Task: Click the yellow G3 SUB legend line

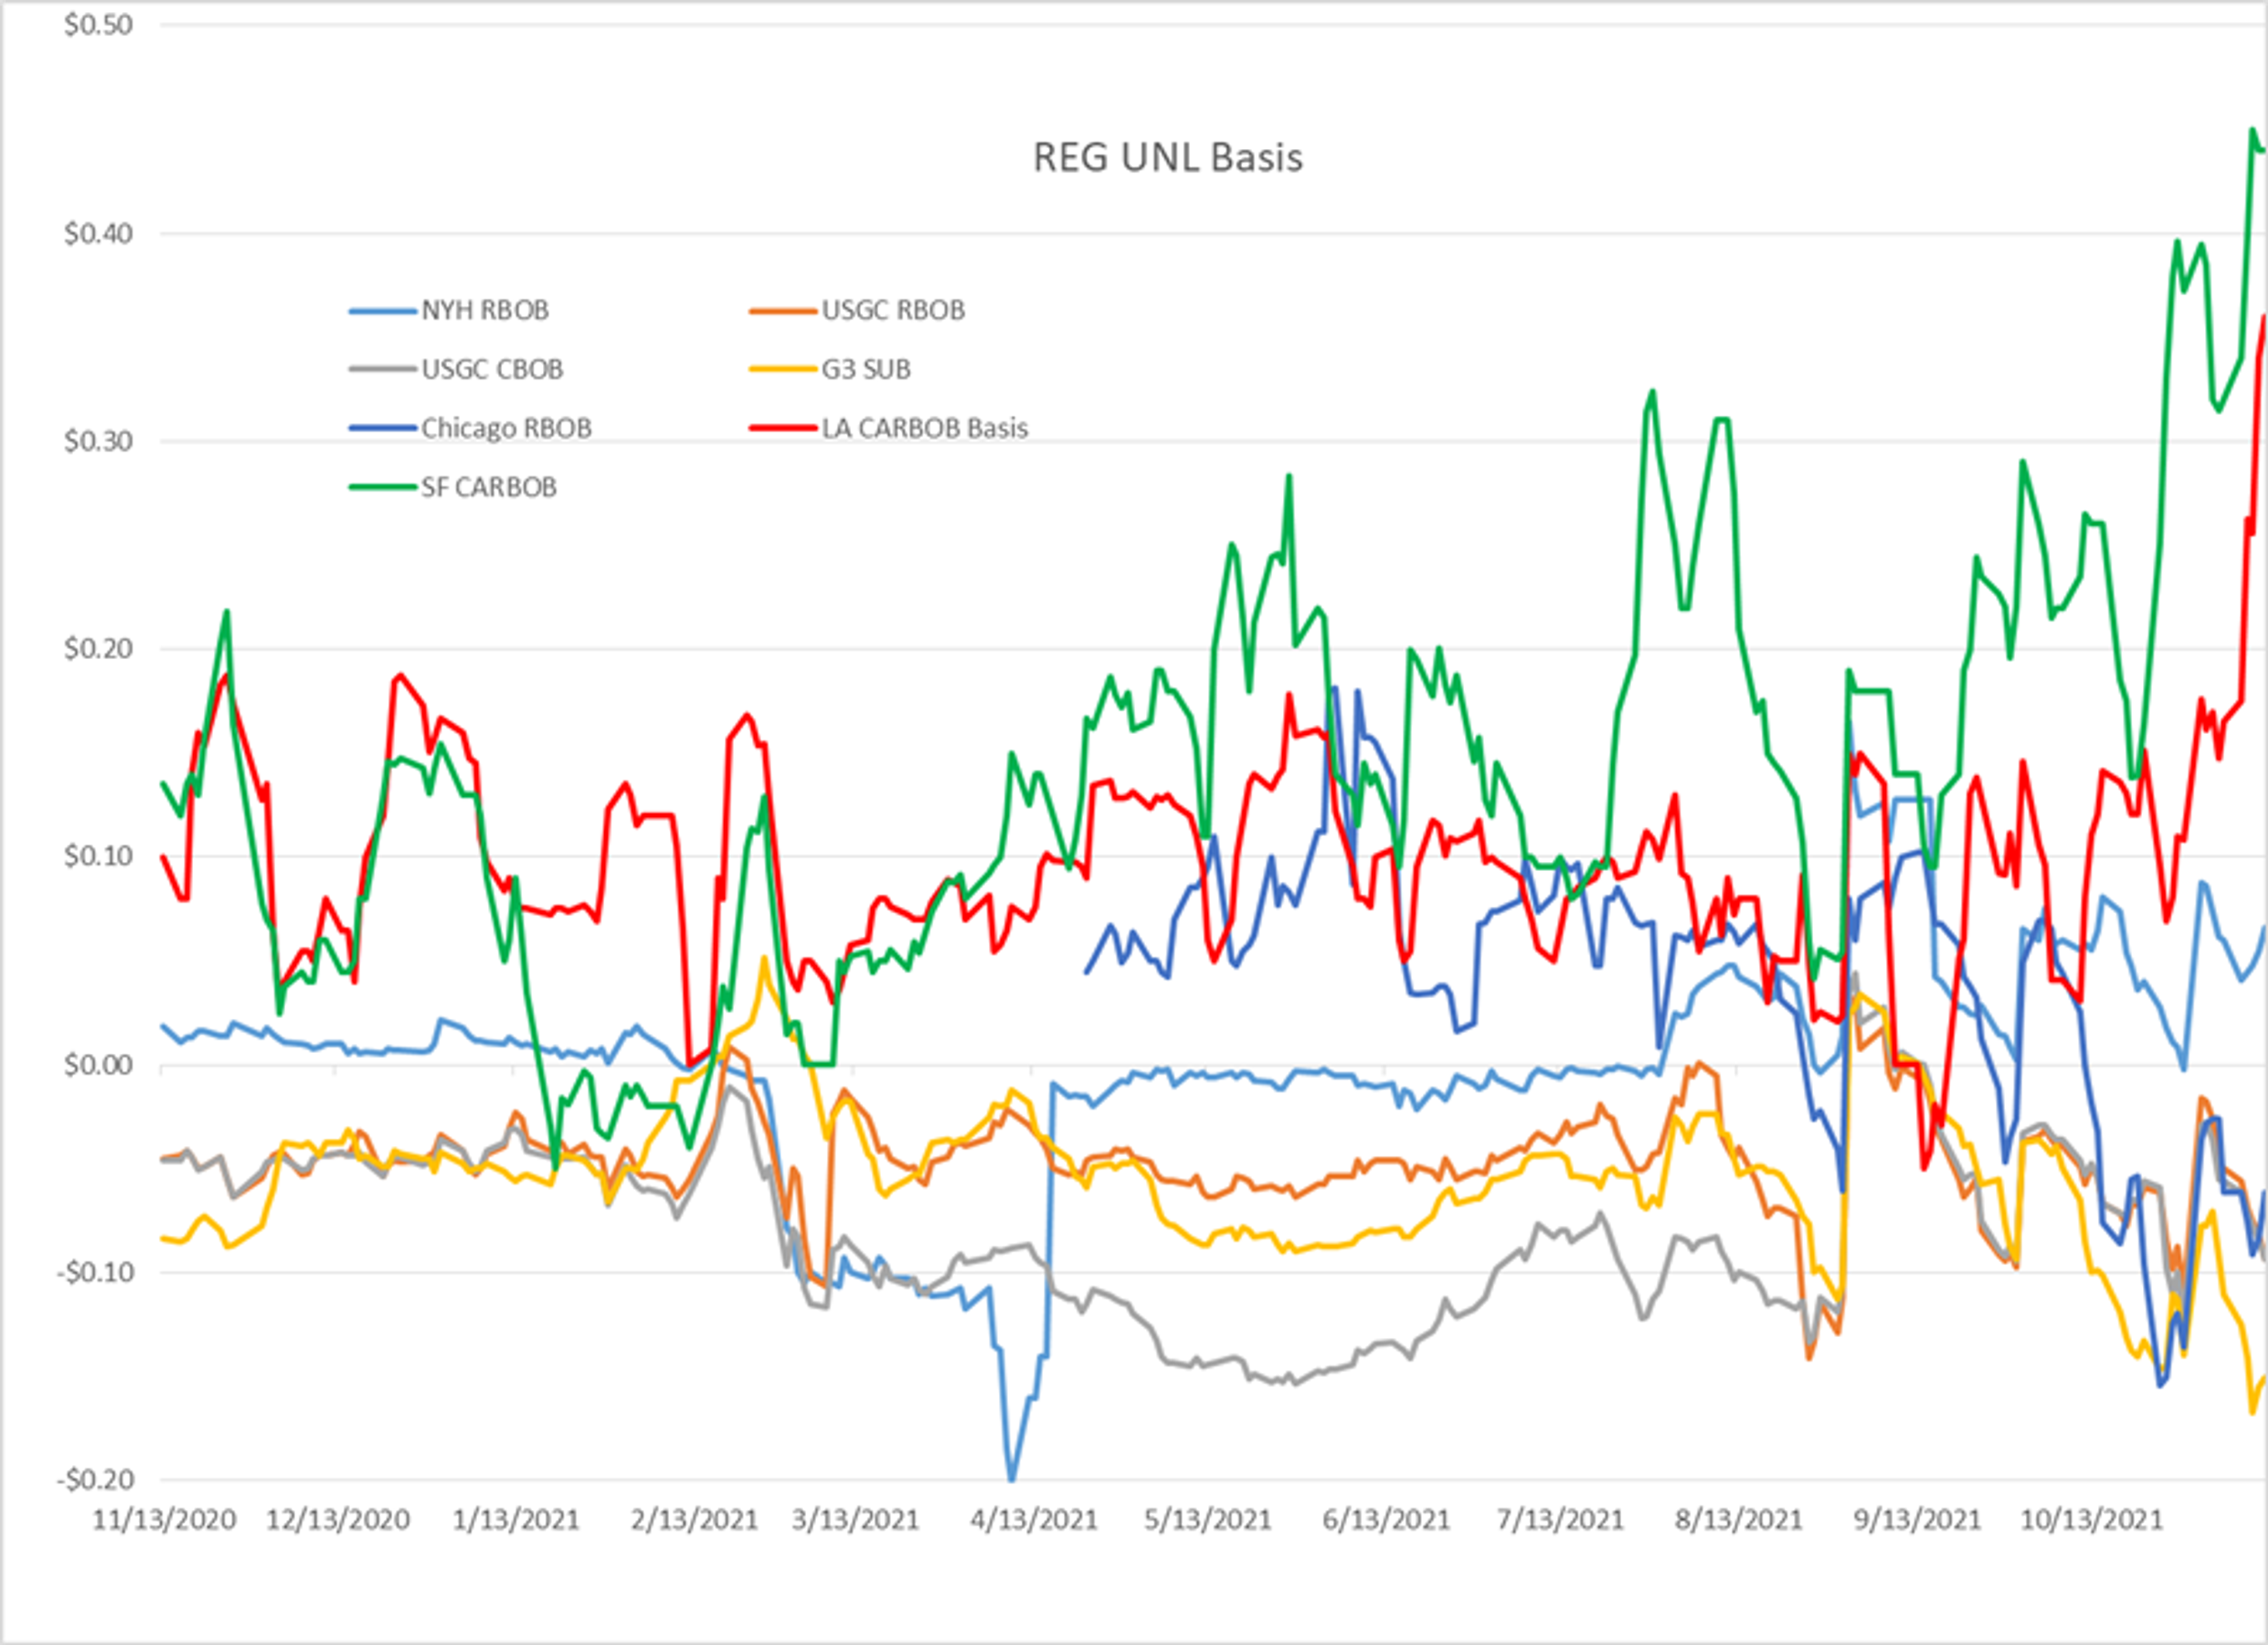Action: pos(783,370)
